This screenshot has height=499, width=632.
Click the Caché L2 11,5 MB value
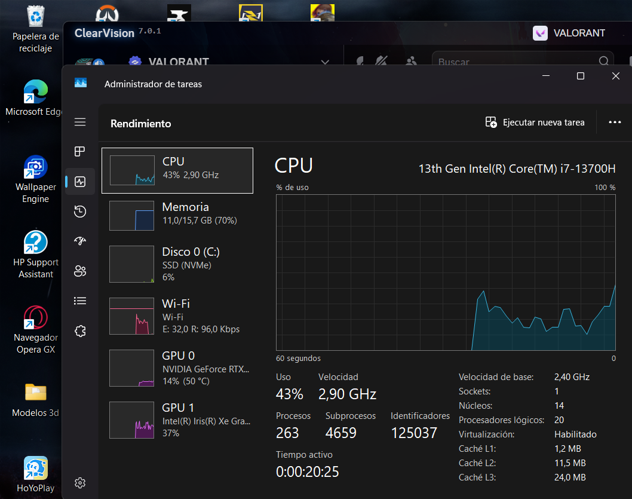570,463
